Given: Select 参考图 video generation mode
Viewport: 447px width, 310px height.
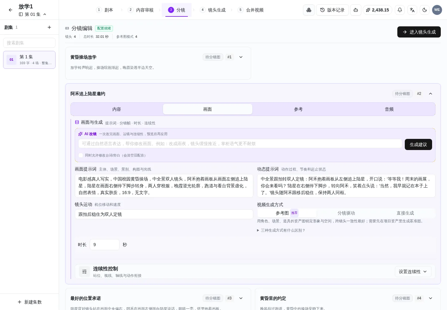Looking at the screenshot, I should tap(287, 213).
